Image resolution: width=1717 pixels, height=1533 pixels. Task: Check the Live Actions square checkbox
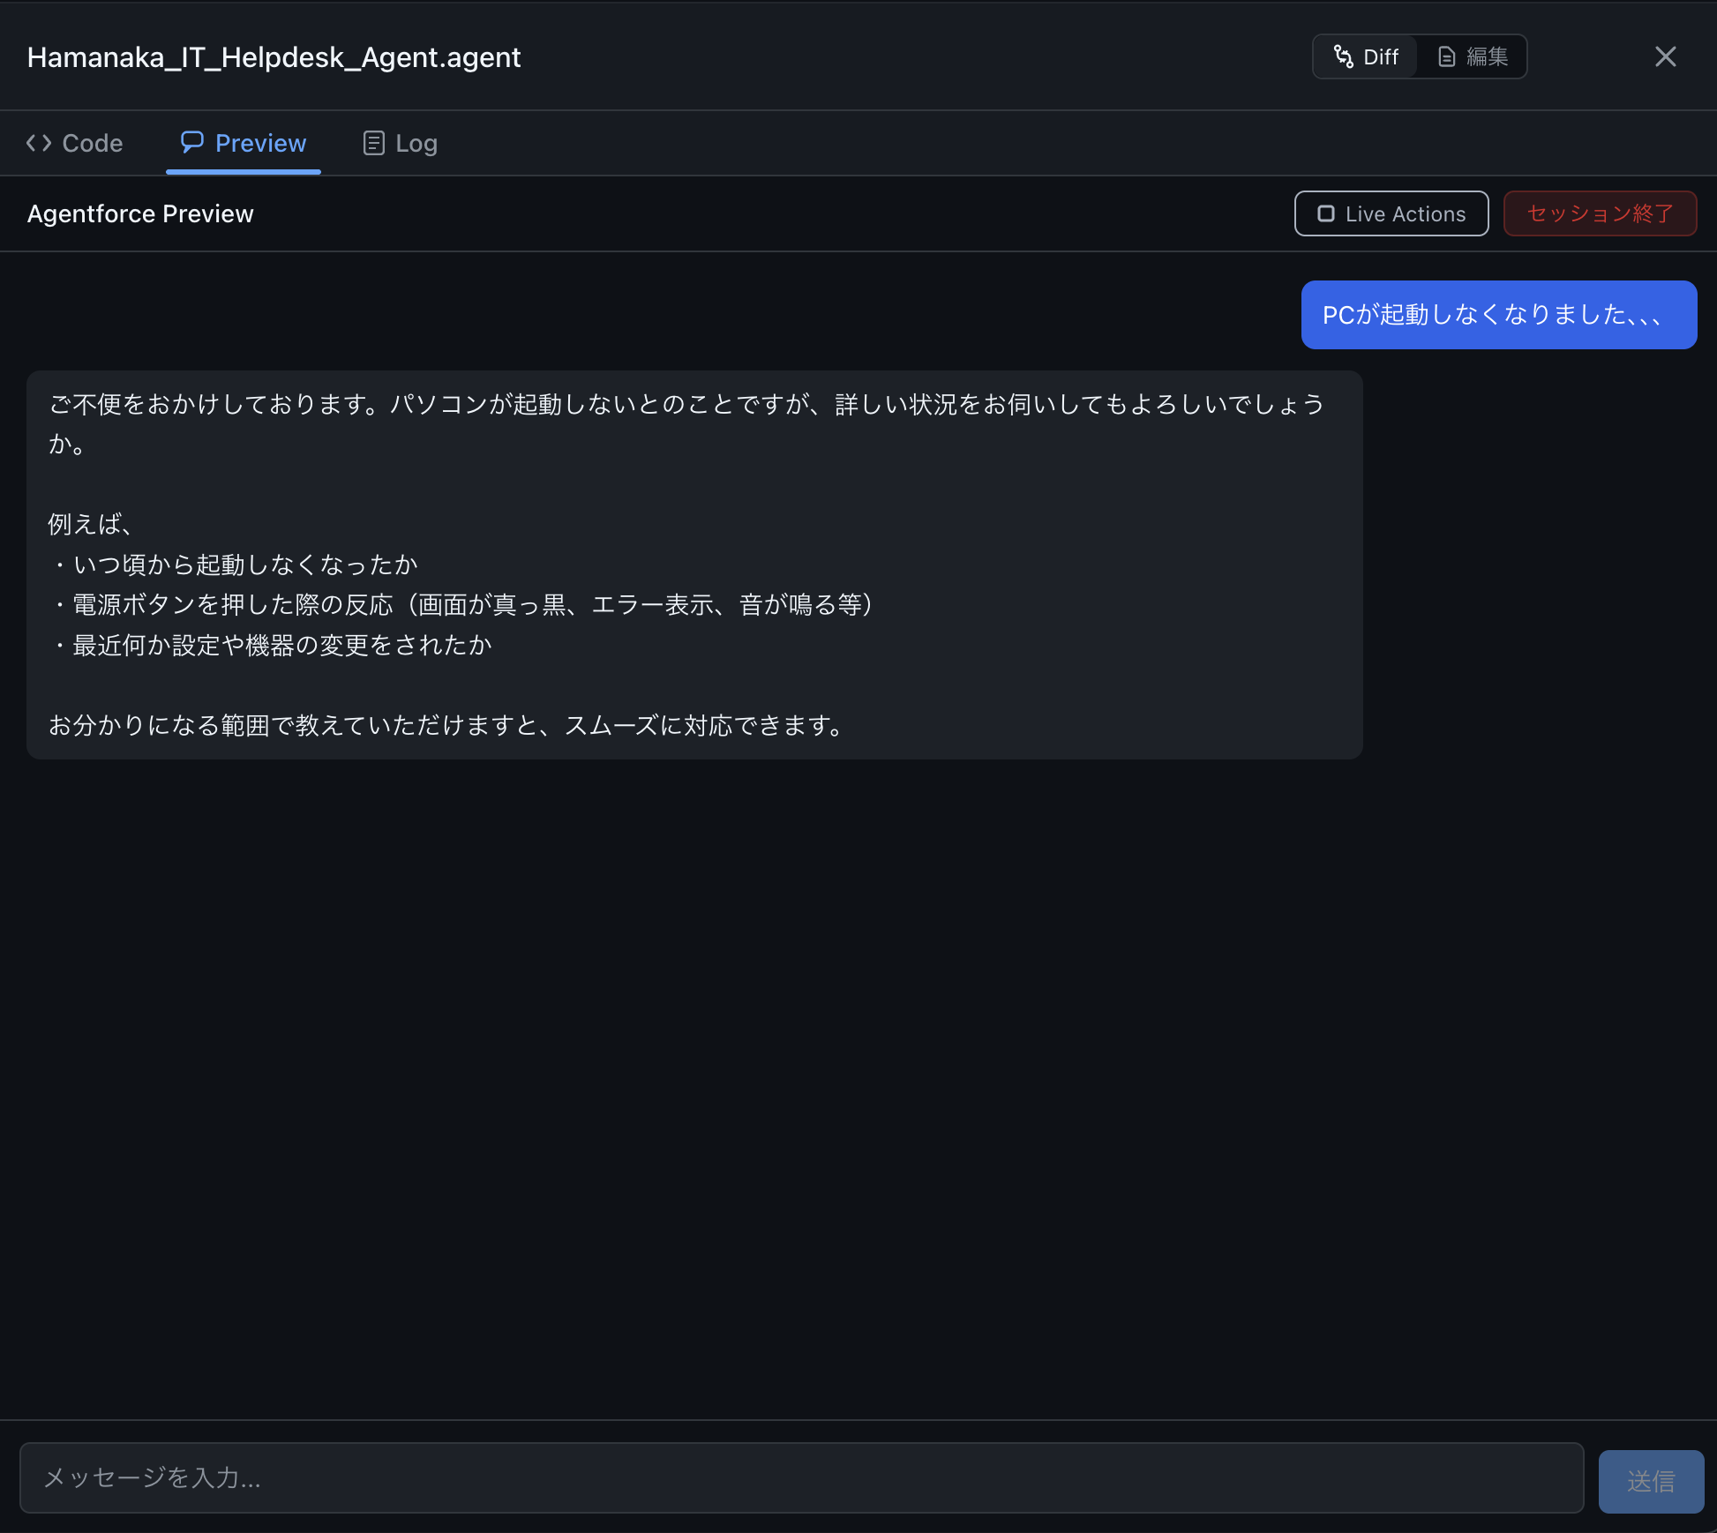(x=1325, y=213)
